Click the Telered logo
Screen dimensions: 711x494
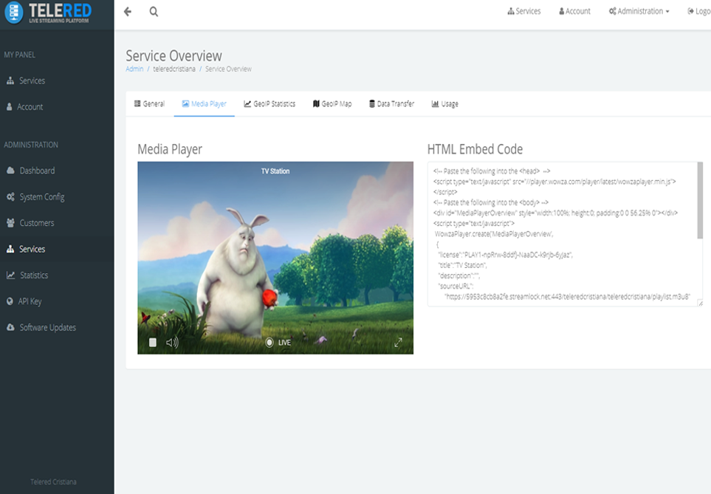[48, 13]
